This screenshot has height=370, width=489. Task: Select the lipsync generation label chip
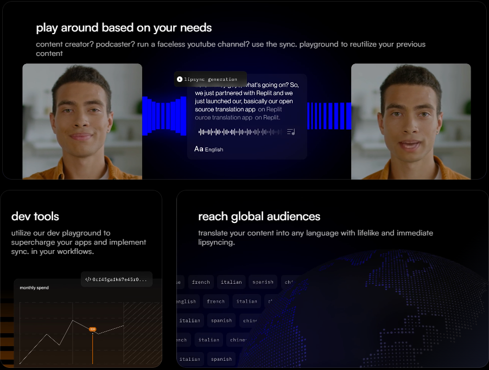point(210,79)
